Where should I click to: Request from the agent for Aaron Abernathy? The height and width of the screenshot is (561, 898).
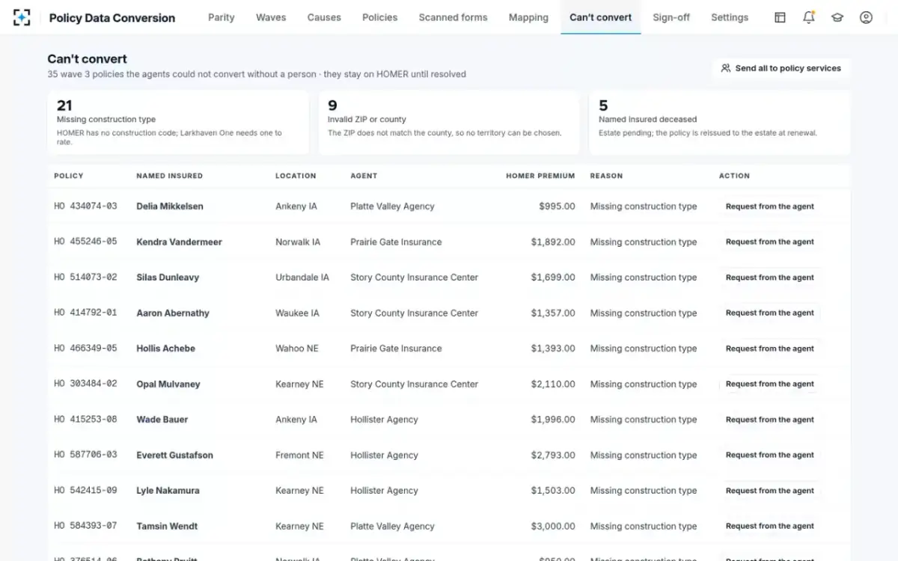(x=769, y=313)
